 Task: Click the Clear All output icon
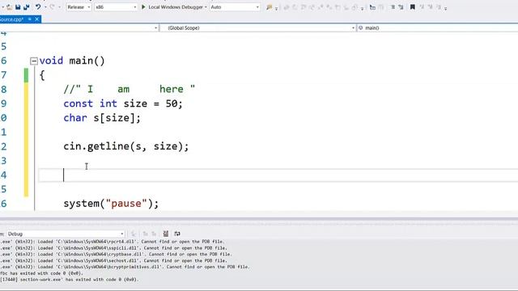pyautogui.click(x=166, y=234)
